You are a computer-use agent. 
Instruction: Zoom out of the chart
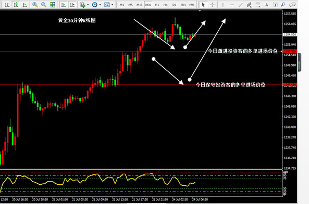coord(44,5)
